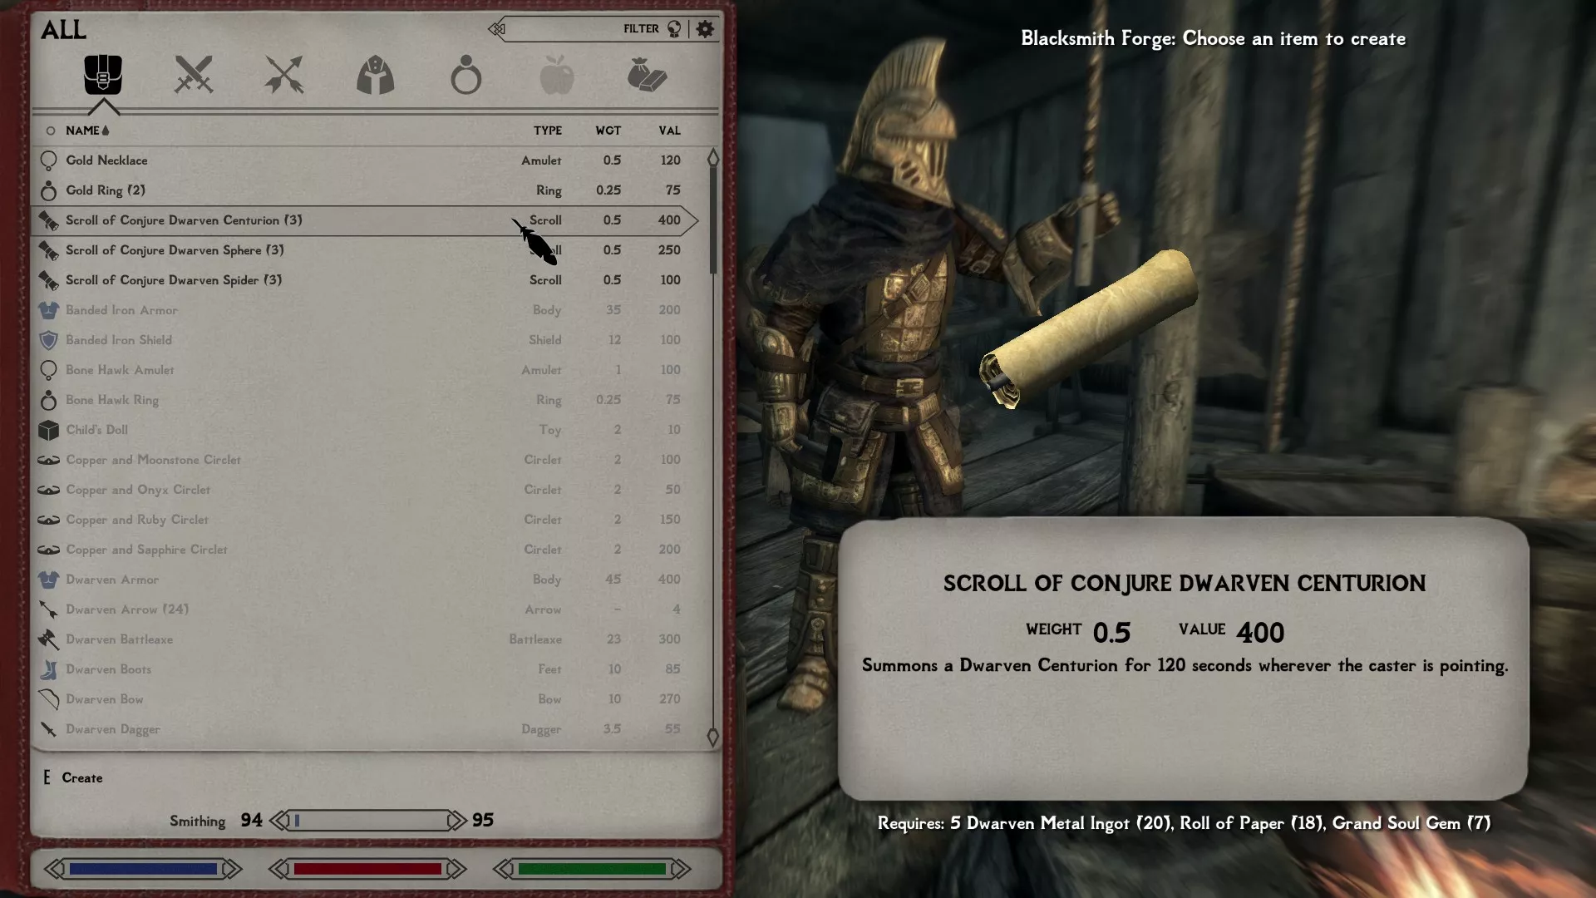Select the All items category icon
Viewport: 1596px width, 898px height.
103,75
